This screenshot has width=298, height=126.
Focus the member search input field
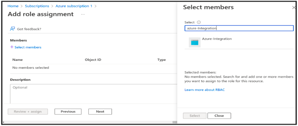[239, 28]
